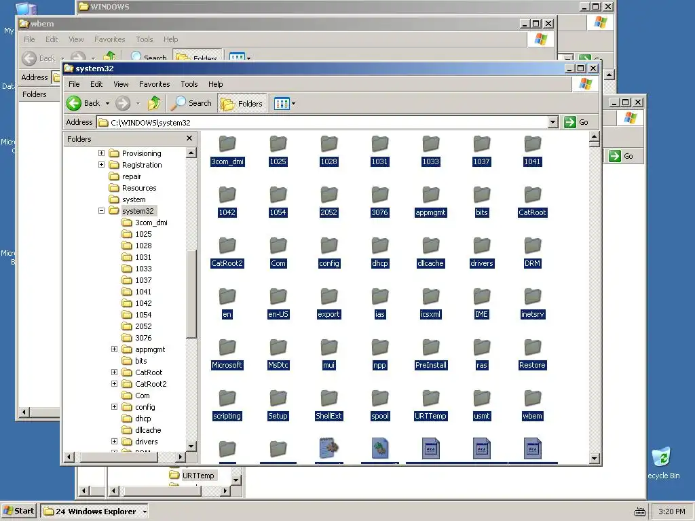Click the keyboard icon in system tray

(x=639, y=512)
